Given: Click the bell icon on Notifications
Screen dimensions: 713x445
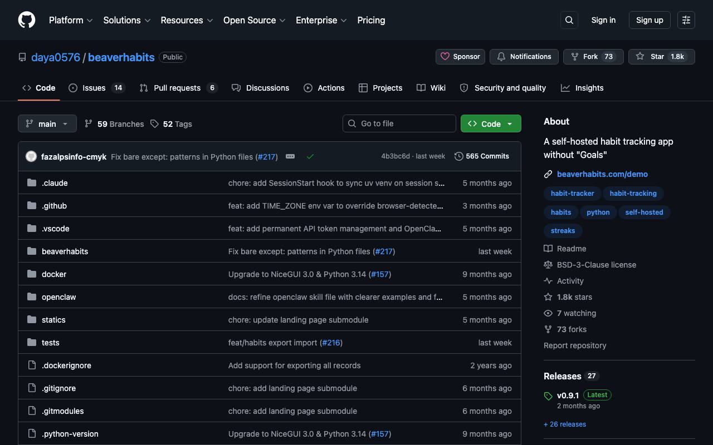Looking at the screenshot, I should pos(501,57).
